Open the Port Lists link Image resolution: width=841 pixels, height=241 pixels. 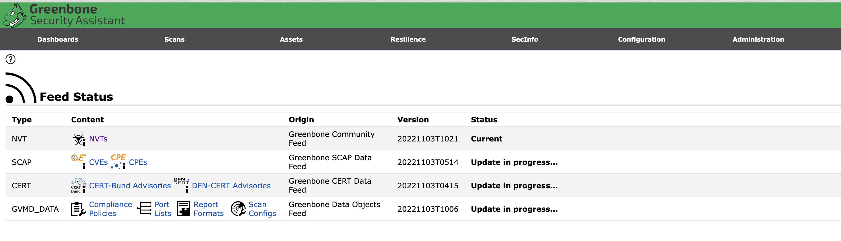(x=163, y=209)
